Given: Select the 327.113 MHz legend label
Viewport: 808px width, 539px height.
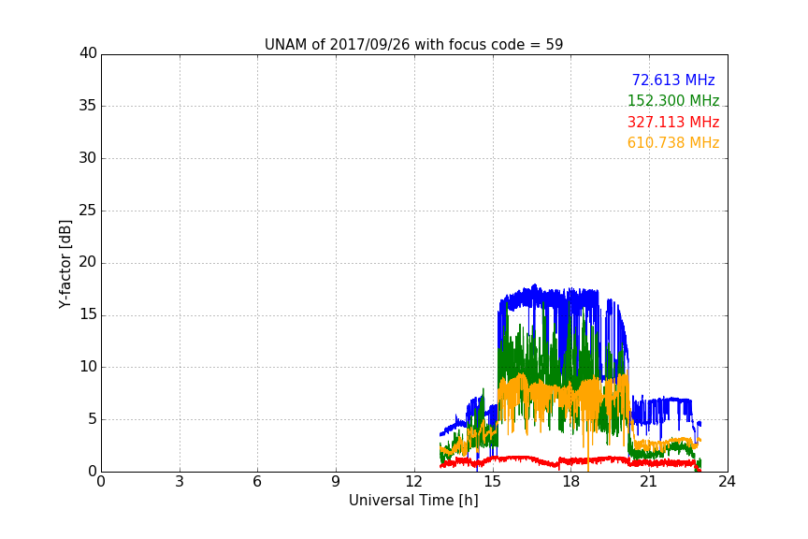Looking at the screenshot, I should (x=673, y=122).
